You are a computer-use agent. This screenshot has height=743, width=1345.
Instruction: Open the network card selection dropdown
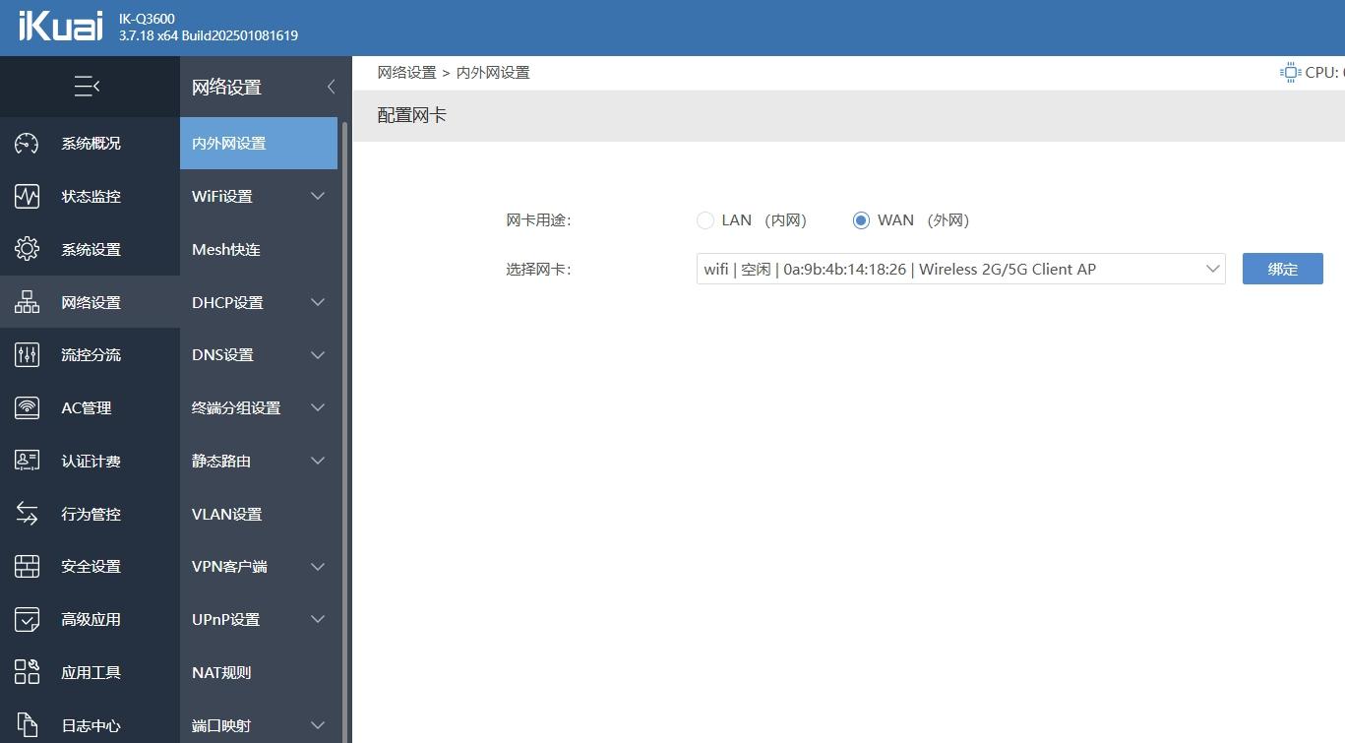959,268
